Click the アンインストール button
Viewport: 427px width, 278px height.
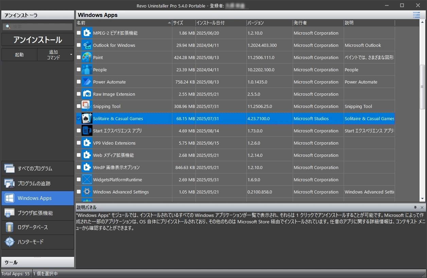coord(38,40)
